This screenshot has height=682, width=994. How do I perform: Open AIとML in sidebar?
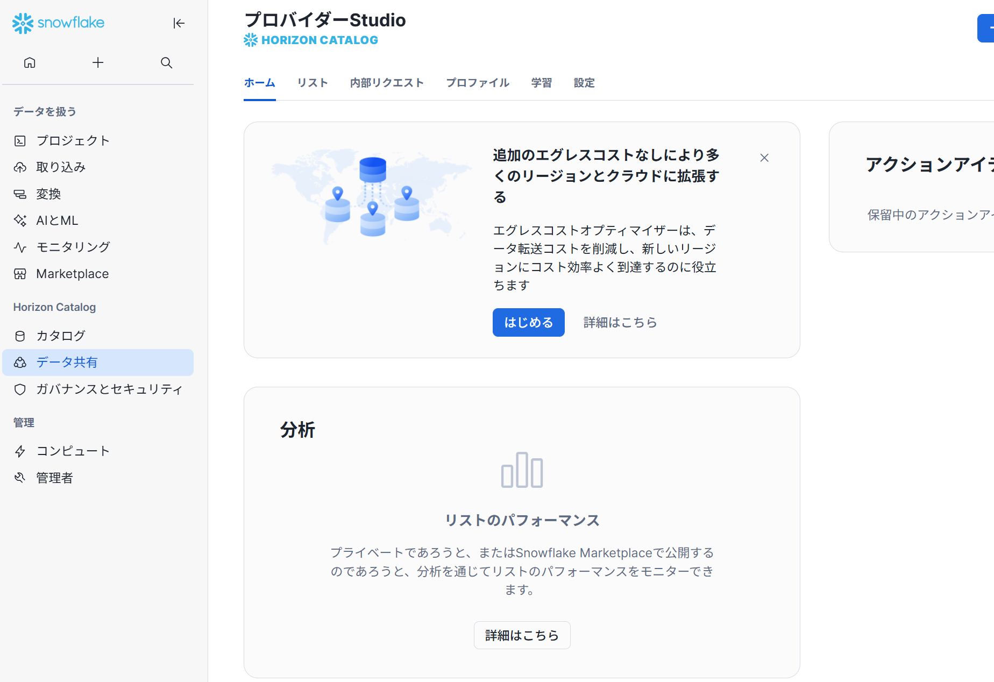98,221
